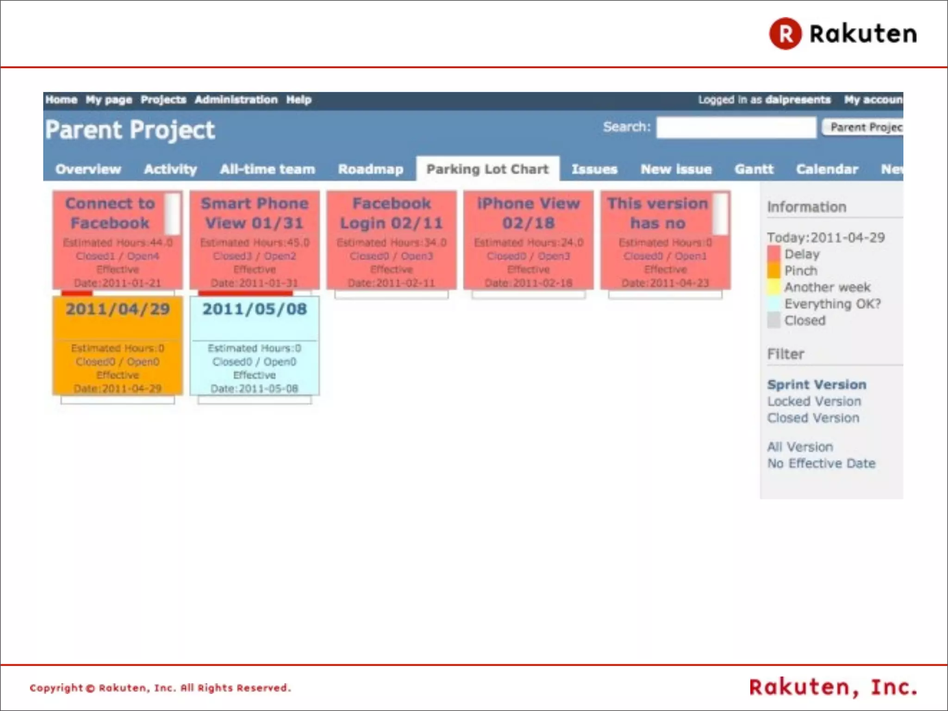948x711 pixels.
Task: Select the light blue 2011/05/08 card
Action: click(x=254, y=310)
